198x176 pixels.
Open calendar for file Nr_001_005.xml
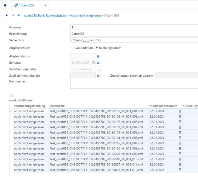(180, 132)
